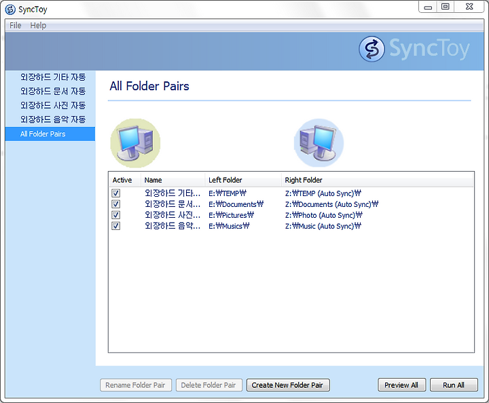This screenshot has height=403, width=489.
Task: Click the right folder computer icon
Action: [319, 143]
